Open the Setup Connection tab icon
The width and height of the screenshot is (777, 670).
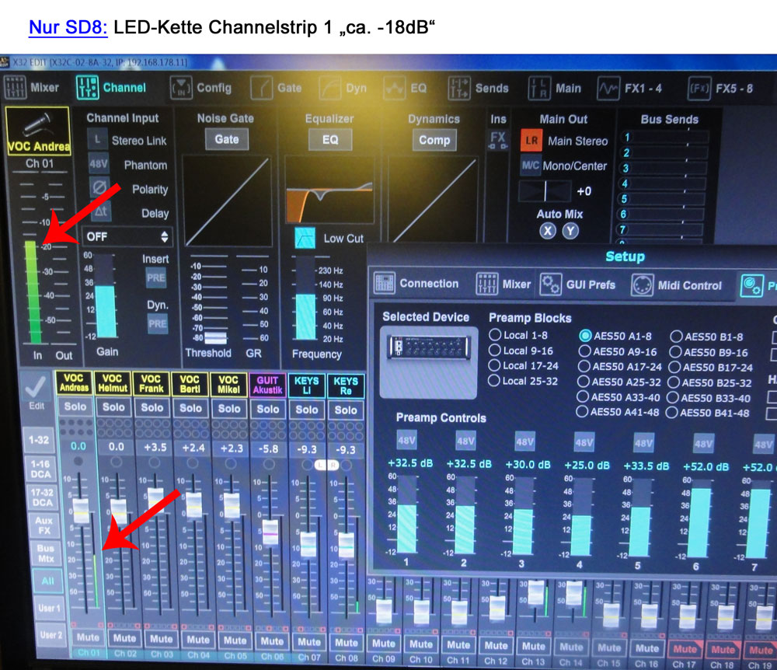(x=384, y=283)
